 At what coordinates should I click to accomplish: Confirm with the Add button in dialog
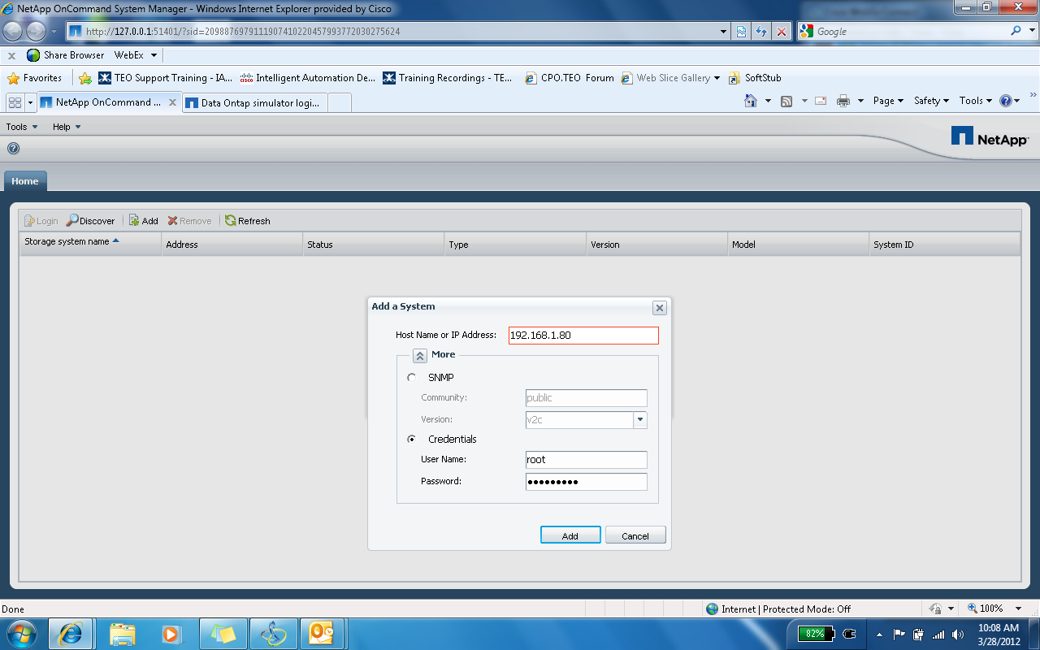(x=570, y=535)
